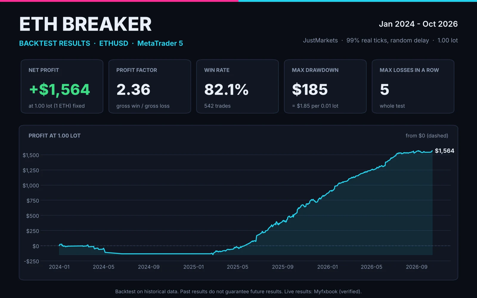
Task: Click the 'gross win / gross loss' caption
Action: point(143,106)
